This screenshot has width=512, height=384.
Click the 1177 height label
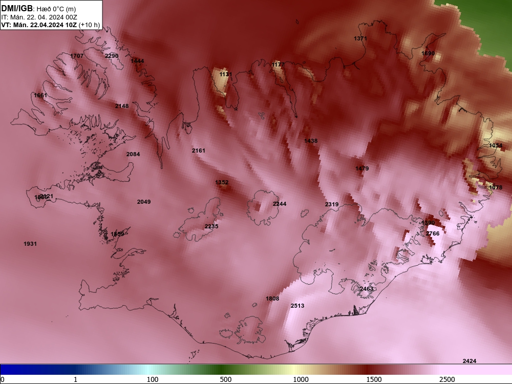click(x=278, y=65)
